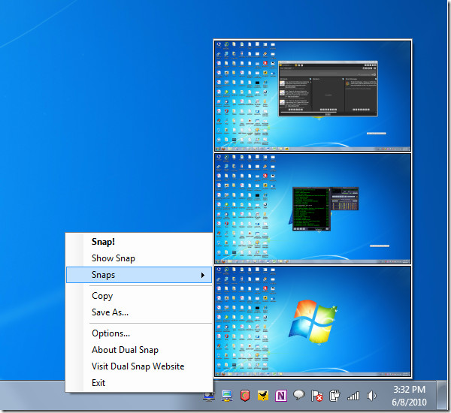
Task: Click the yellow bird tray icon
Action: coord(263,395)
